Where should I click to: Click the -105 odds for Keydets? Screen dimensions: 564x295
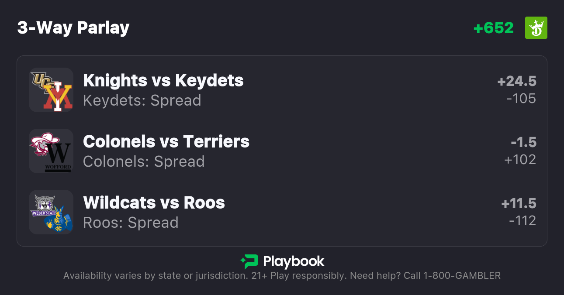pyautogui.click(x=521, y=99)
